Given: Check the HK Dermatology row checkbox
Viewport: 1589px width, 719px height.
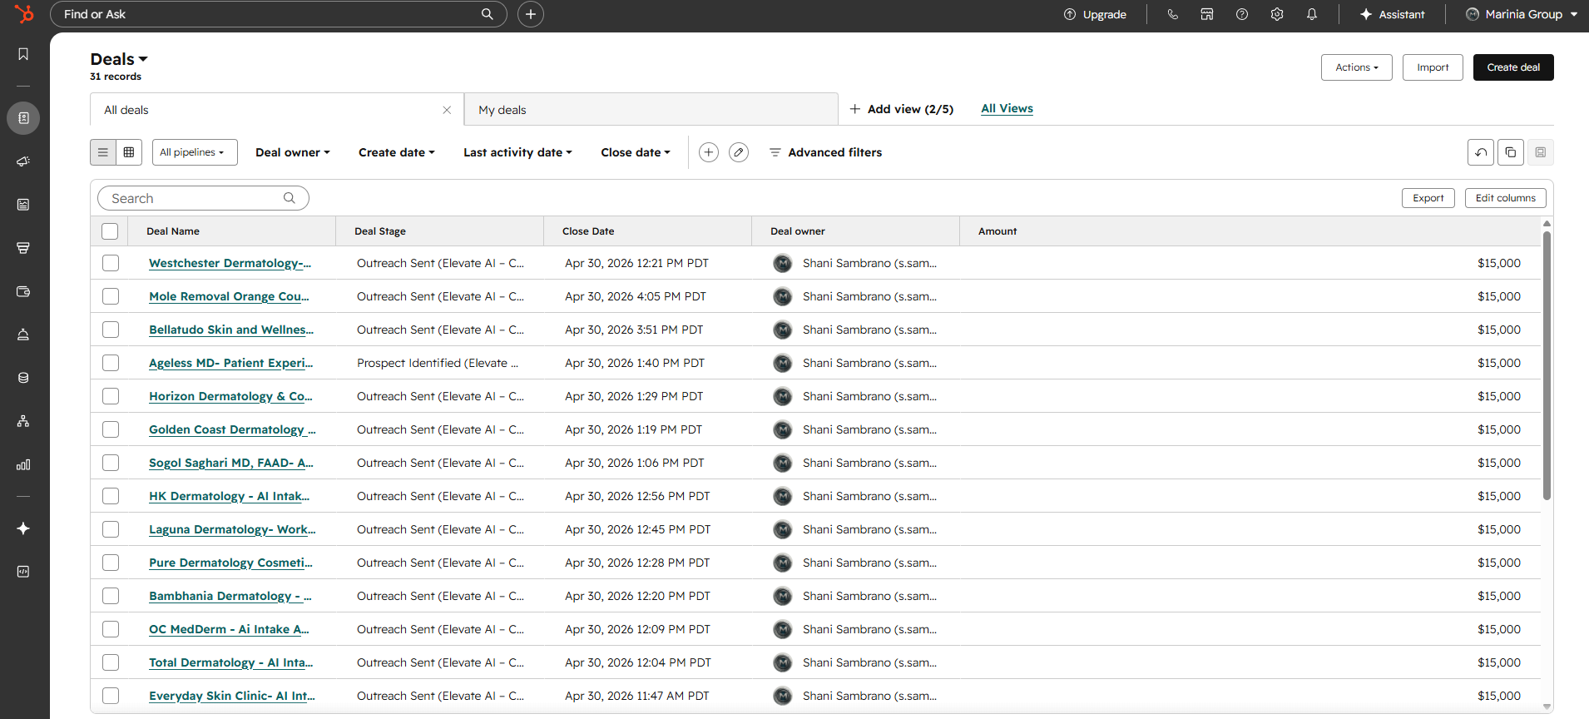Looking at the screenshot, I should (x=111, y=496).
